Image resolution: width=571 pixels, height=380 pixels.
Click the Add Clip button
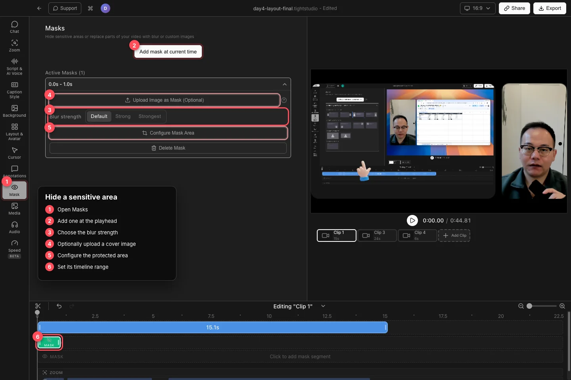[454, 236]
